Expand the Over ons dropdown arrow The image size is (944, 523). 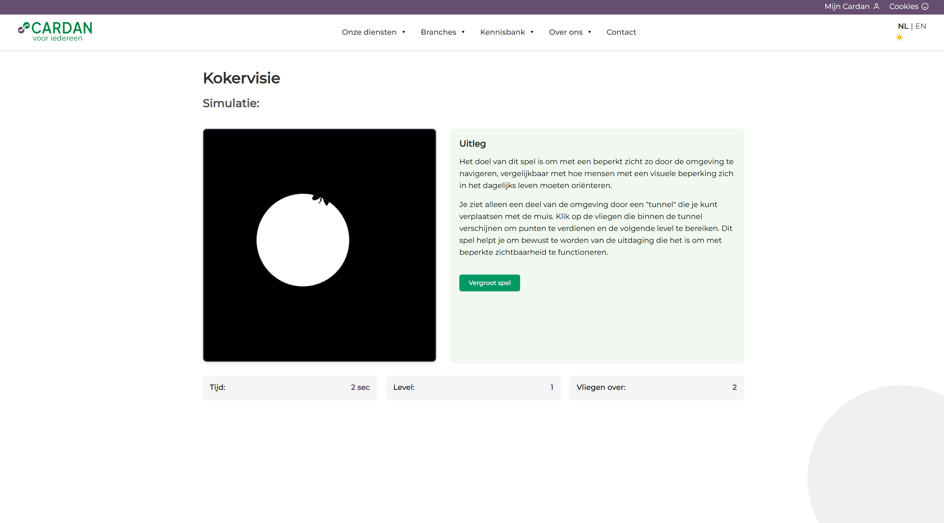point(589,32)
